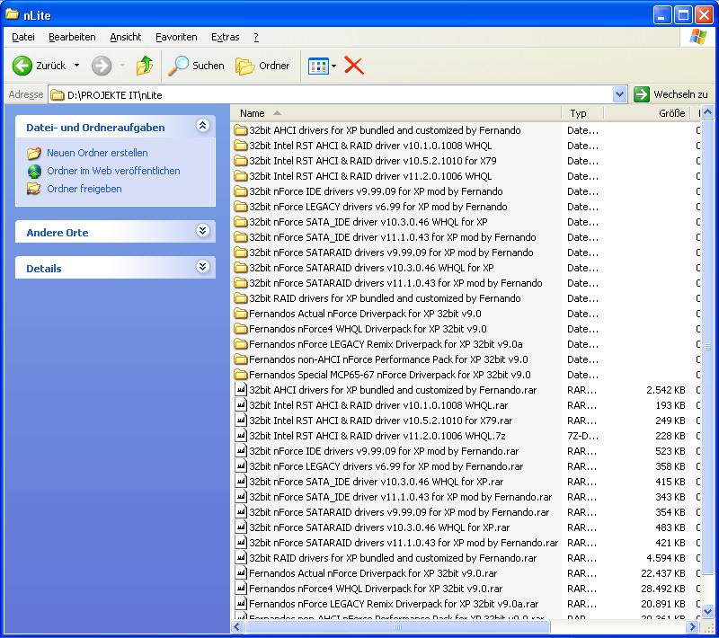This screenshot has width=719, height=638.
Task: Toggle the Ordner folders pane button
Action: point(262,66)
